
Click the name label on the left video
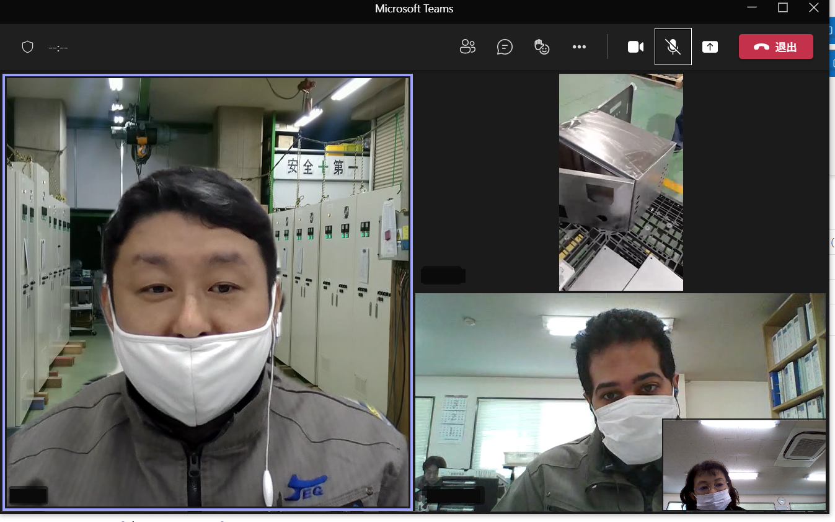tap(29, 496)
